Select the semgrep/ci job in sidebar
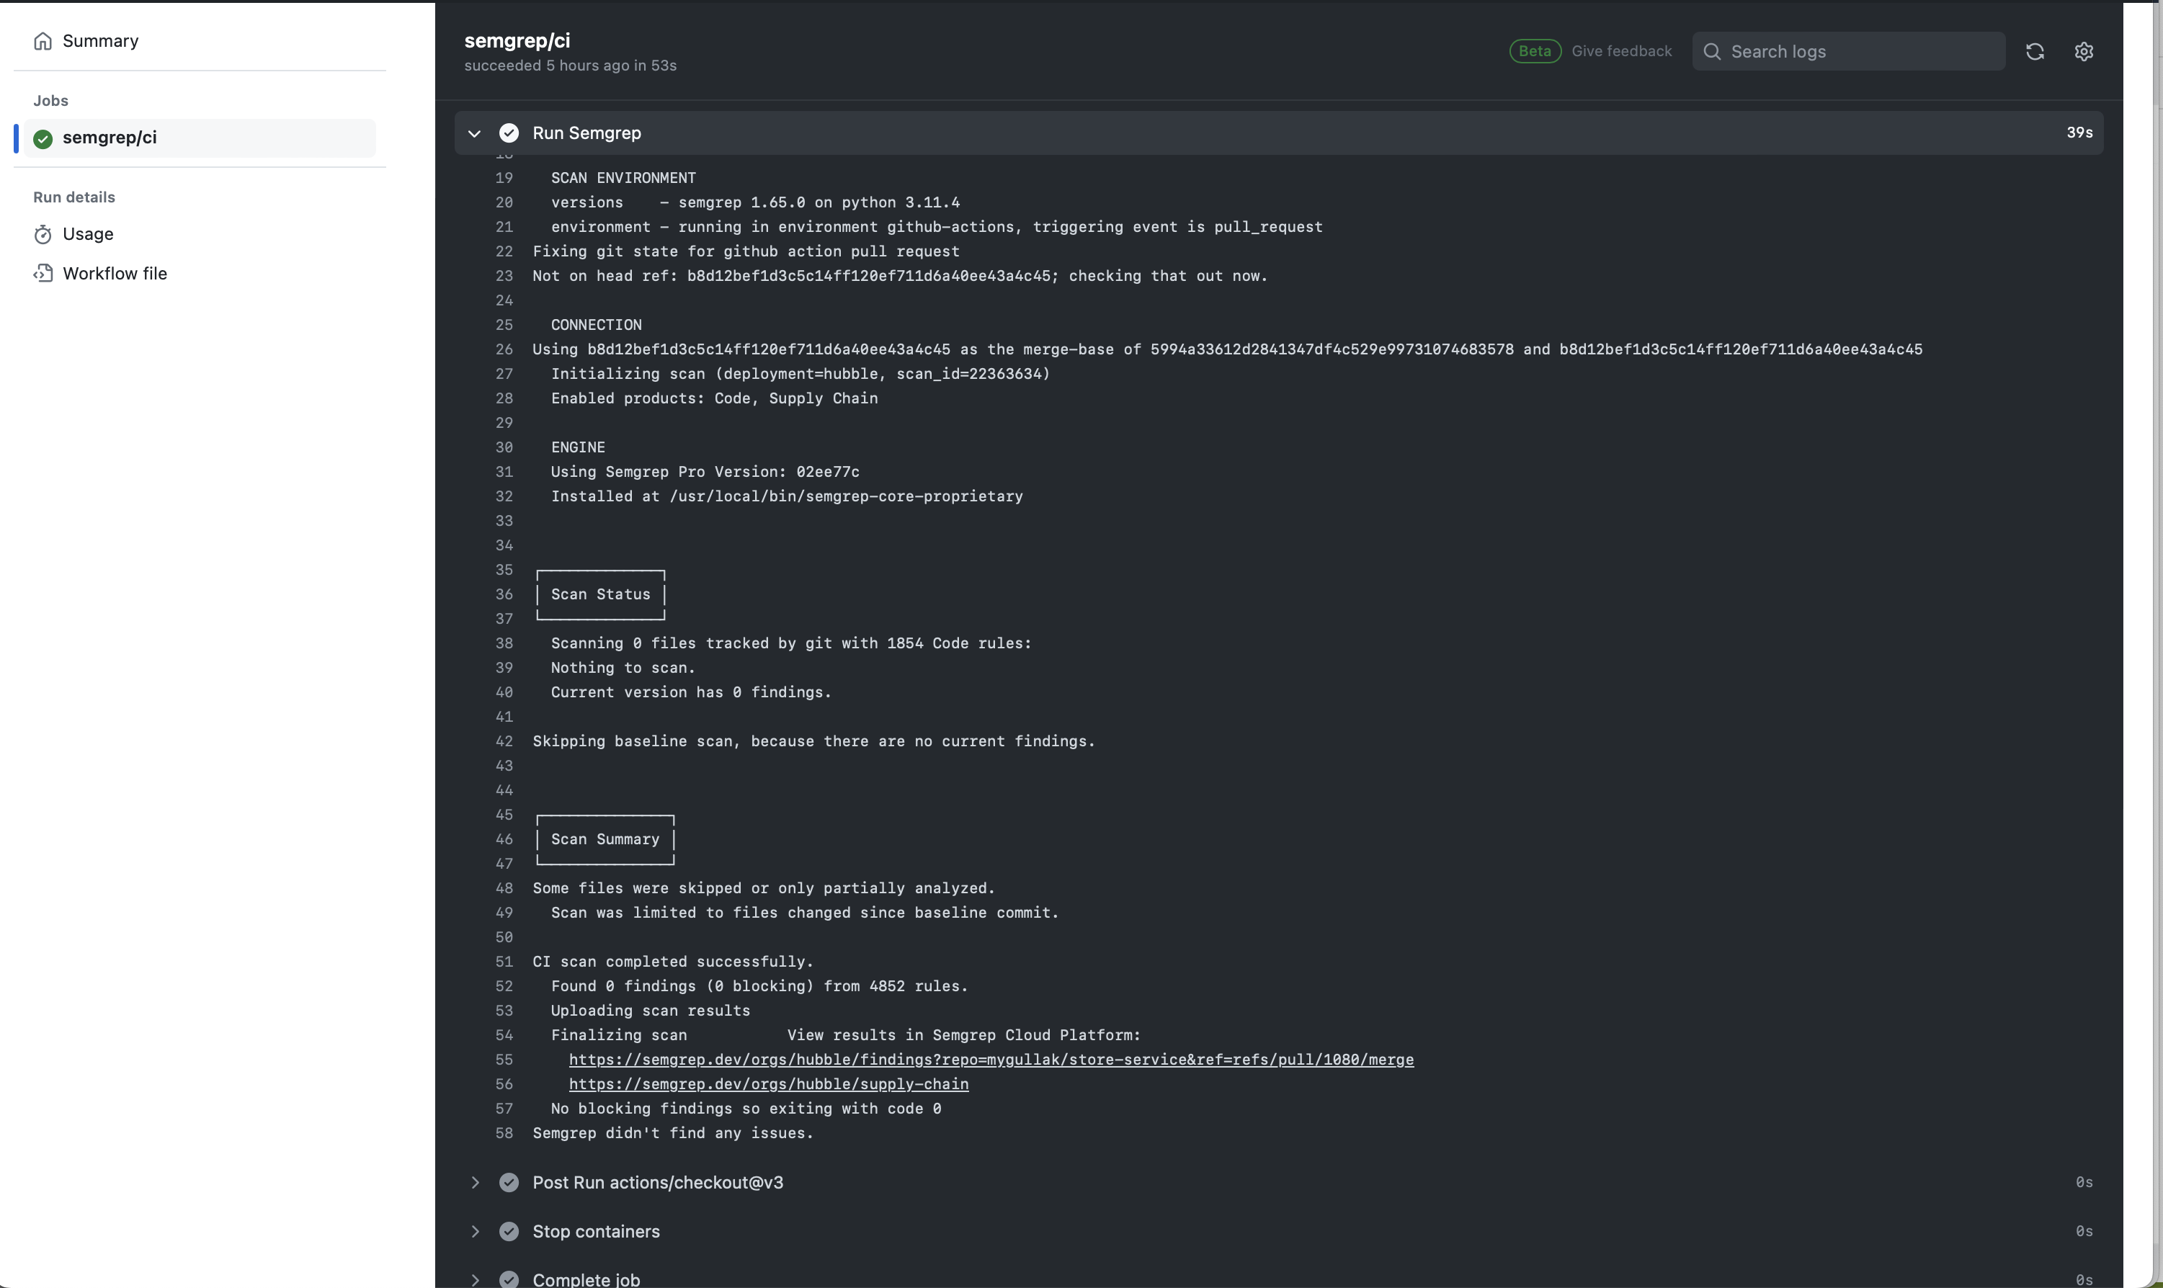2163x1288 pixels. [x=110, y=138]
